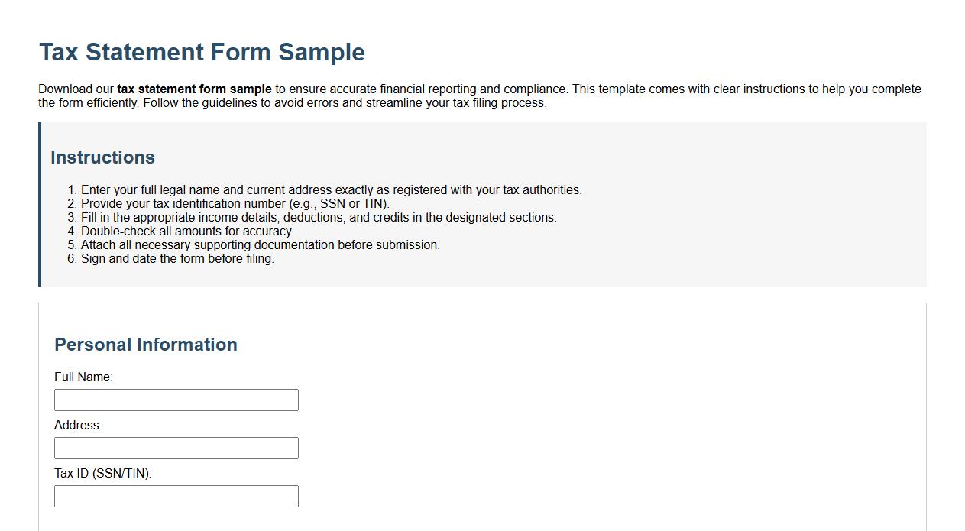Select instruction step 5 about supporting documentation
This screenshot has height=531, width=965.
coord(260,244)
